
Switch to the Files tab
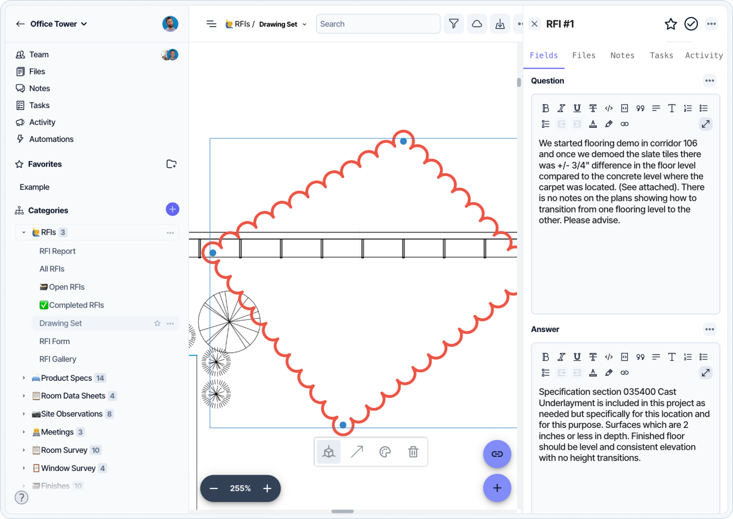584,55
